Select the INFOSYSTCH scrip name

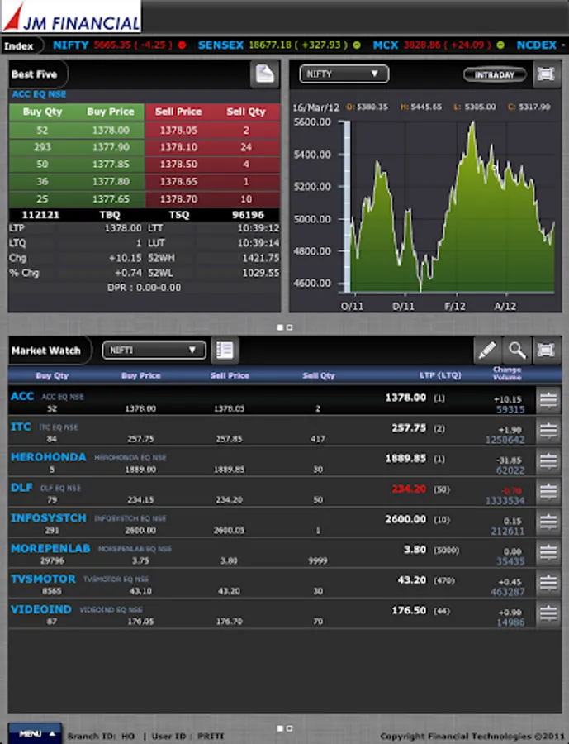(49, 517)
